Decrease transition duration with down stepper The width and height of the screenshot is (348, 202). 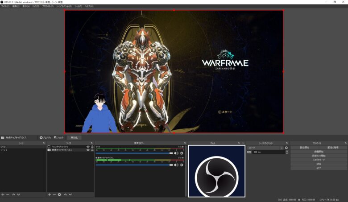pos(287,153)
